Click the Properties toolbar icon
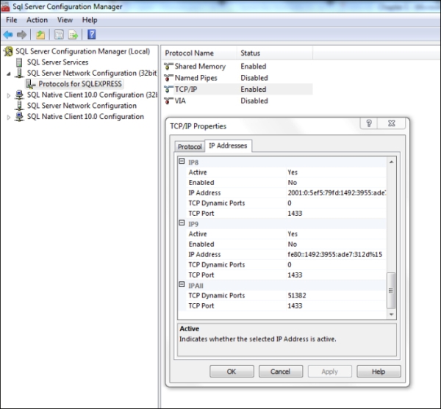Image resolution: width=441 pixels, height=409 pixels. [58, 34]
